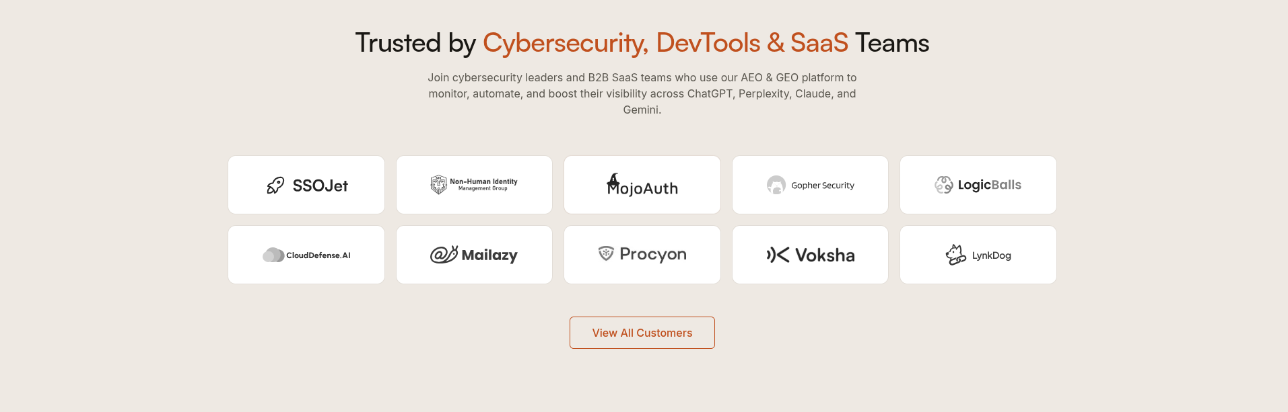Open the SSOJet customer name text
The height and width of the screenshot is (412, 1288).
tap(320, 186)
